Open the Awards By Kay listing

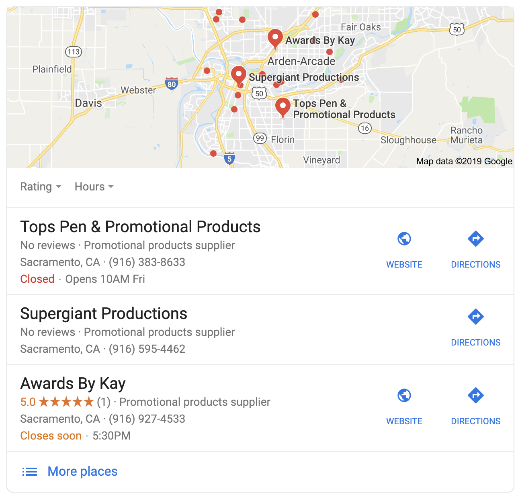pos(73,384)
